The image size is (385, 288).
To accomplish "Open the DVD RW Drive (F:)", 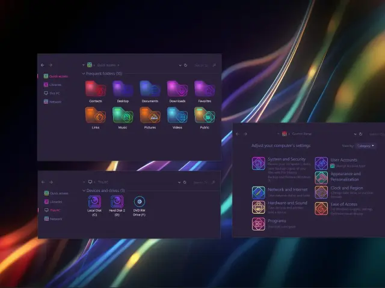I will point(140,203).
